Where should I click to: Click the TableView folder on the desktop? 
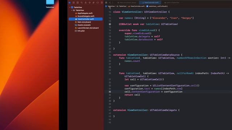50,4
